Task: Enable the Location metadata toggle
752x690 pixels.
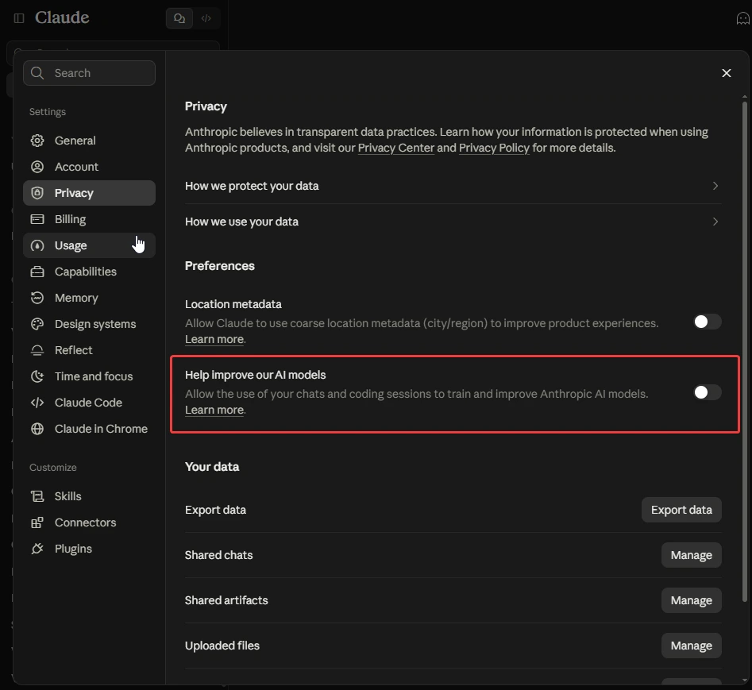Action: pos(707,322)
